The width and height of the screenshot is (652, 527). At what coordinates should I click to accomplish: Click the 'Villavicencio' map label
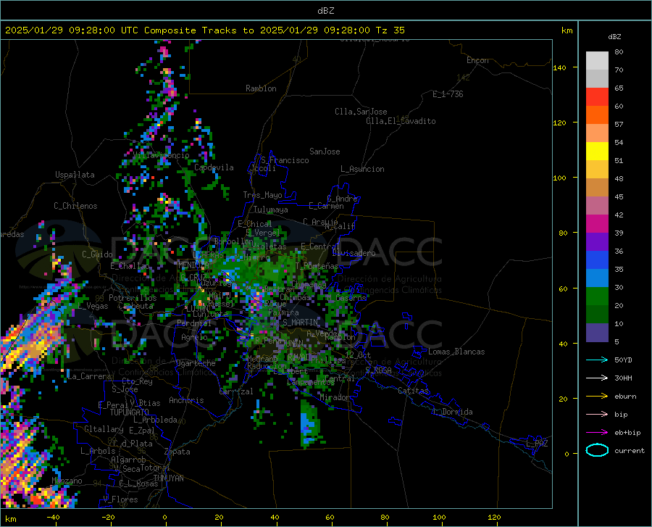(162, 155)
